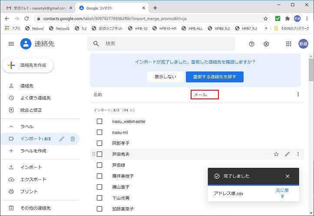This screenshot has width=314, height=216.
Task: Click the Chrome profile avatar in toolbar
Action: click(297, 19)
